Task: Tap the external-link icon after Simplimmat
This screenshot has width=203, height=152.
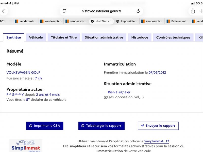Action: (167, 141)
